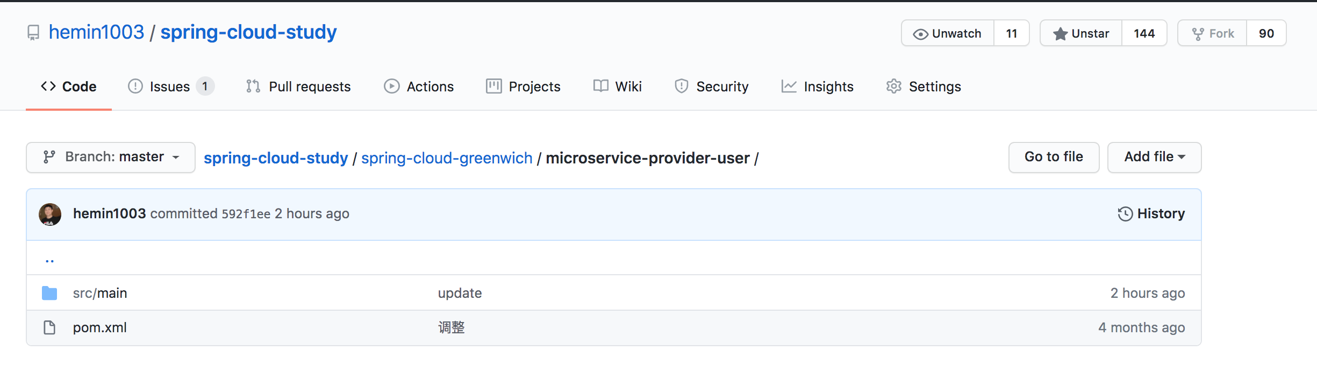Screen dimensions: 1317x386
Task: Click the src/main folder icon
Action: 49,293
